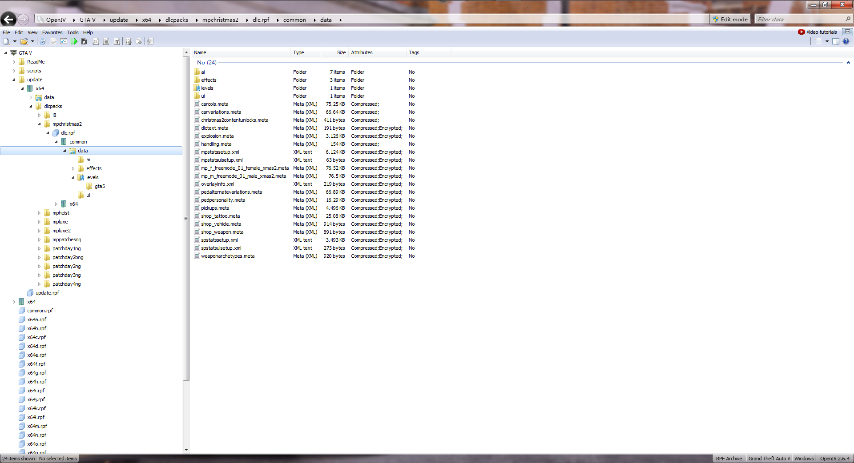This screenshot has width=854, height=463.
Task: Sort by the Name column header
Action: [242, 52]
